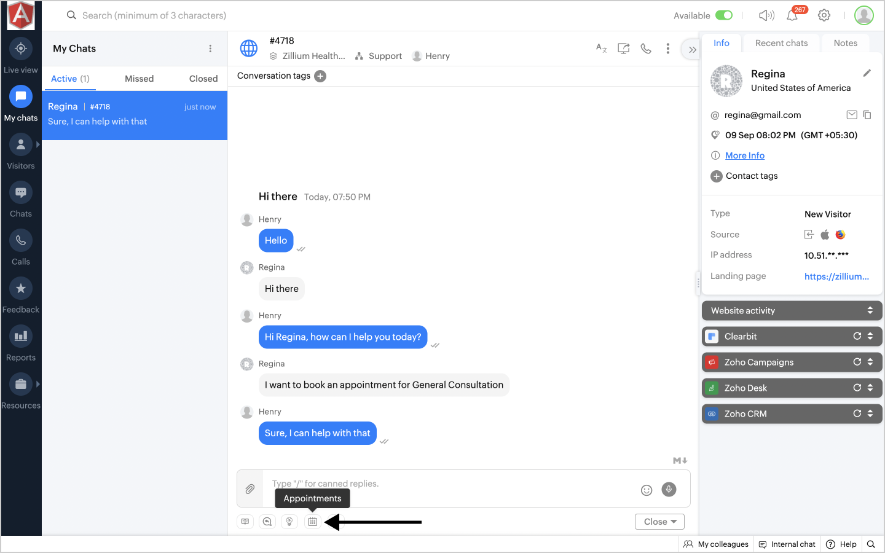Open the settings gear
The width and height of the screenshot is (885, 553).
pyautogui.click(x=824, y=15)
